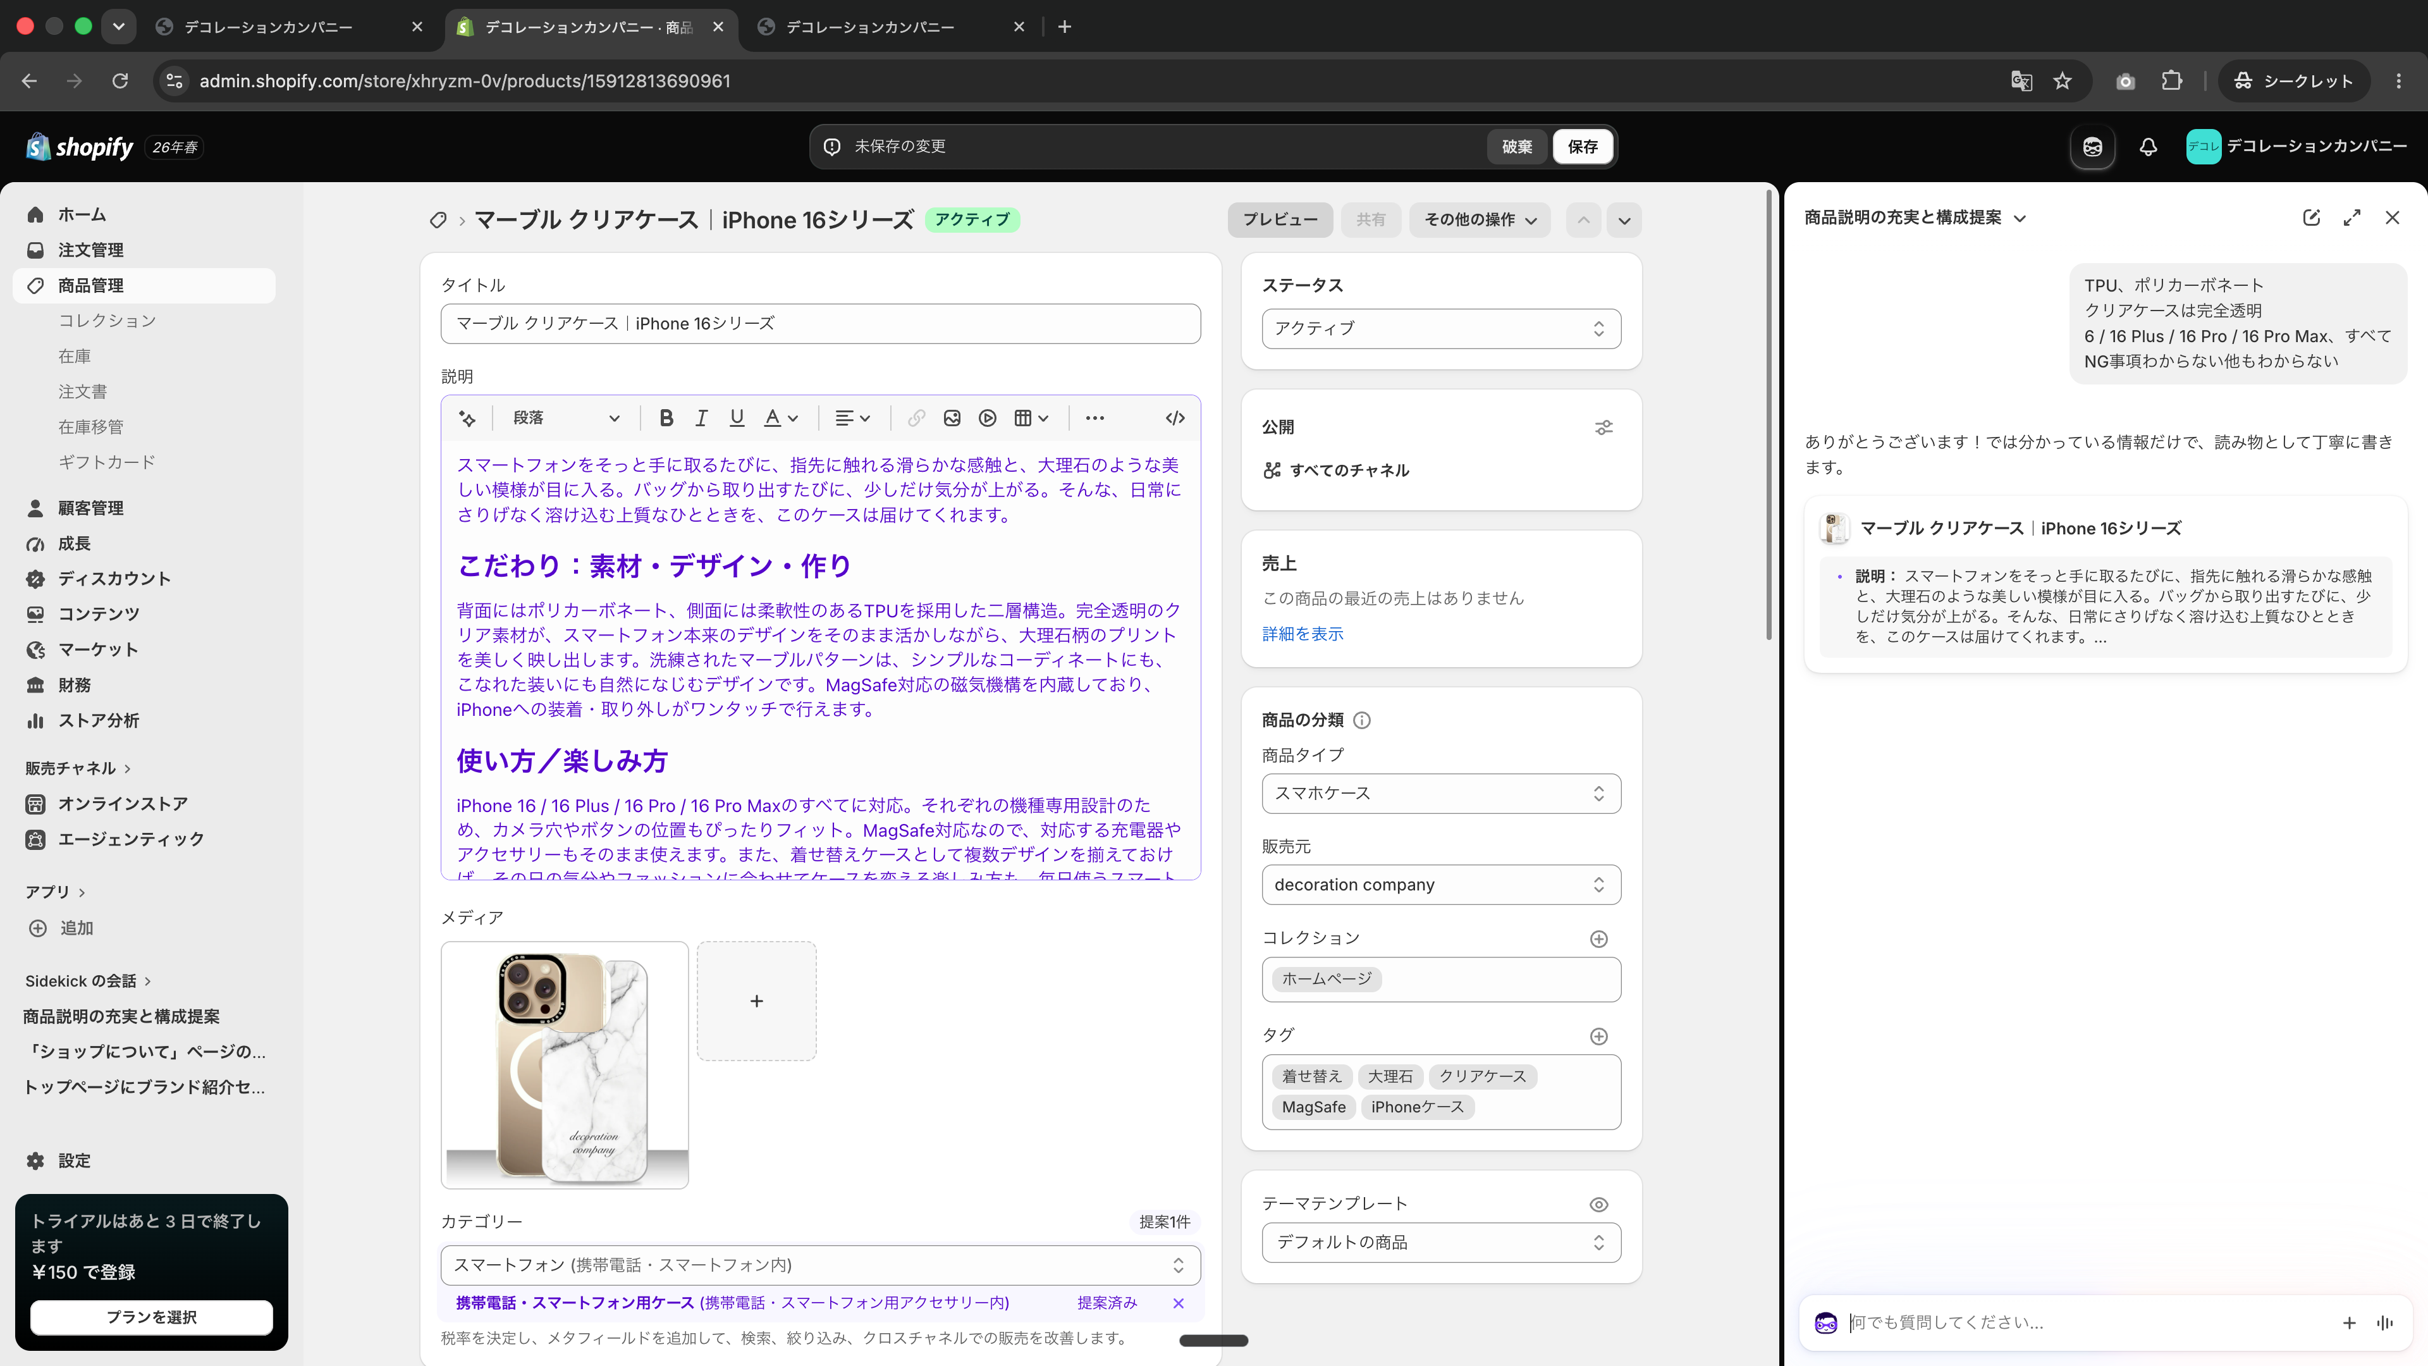
Task: Add a collection with the plus icon
Action: tap(1598, 939)
